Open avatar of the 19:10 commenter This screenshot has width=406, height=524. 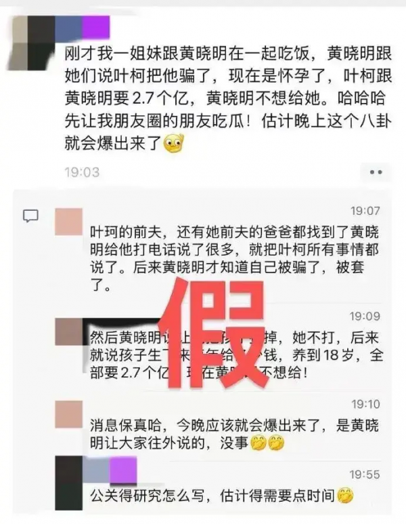[x=69, y=414]
